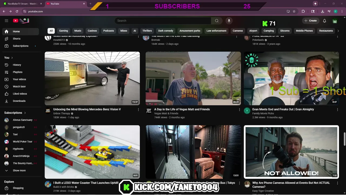The height and width of the screenshot is (195, 346).
Task: Play the Vegas Matt thumbnail video
Action: [x=193, y=79]
